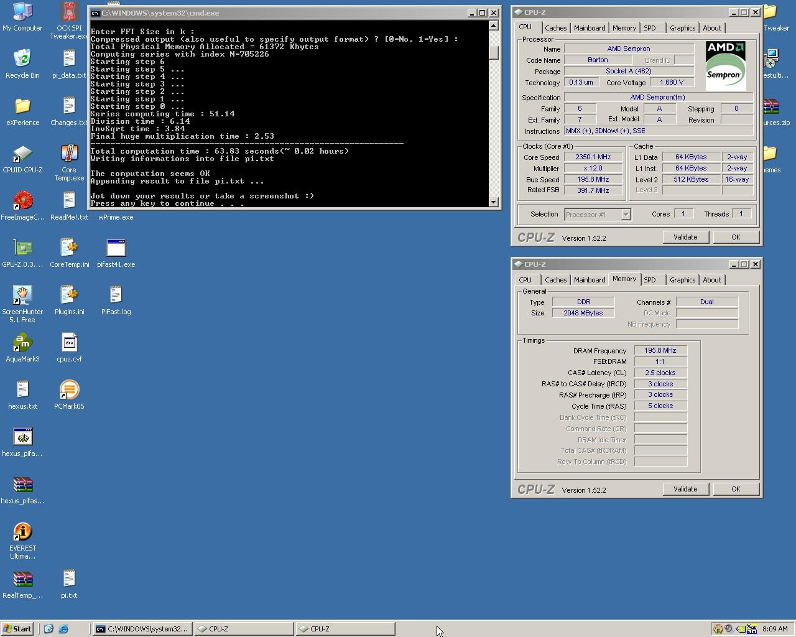Click cmd window scrollbar up arrow

click(494, 26)
